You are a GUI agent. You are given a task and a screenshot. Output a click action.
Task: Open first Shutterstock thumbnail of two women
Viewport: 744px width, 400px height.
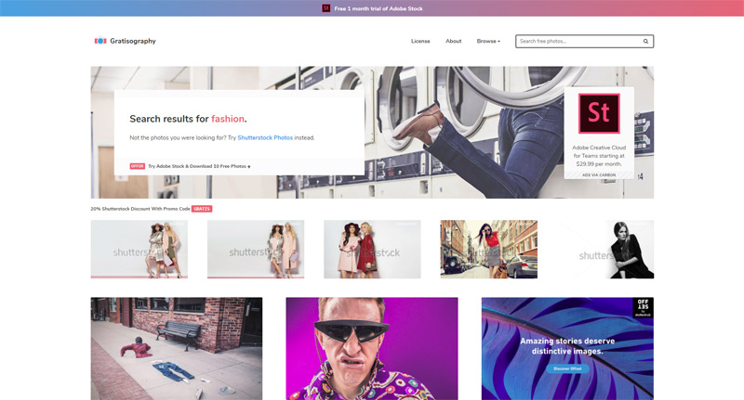pyautogui.click(x=139, y=249)
